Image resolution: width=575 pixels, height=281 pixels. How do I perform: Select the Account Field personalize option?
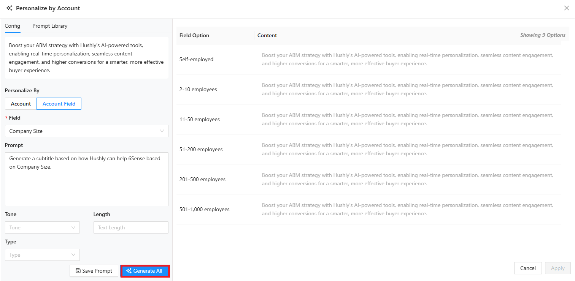click(59, 104)
